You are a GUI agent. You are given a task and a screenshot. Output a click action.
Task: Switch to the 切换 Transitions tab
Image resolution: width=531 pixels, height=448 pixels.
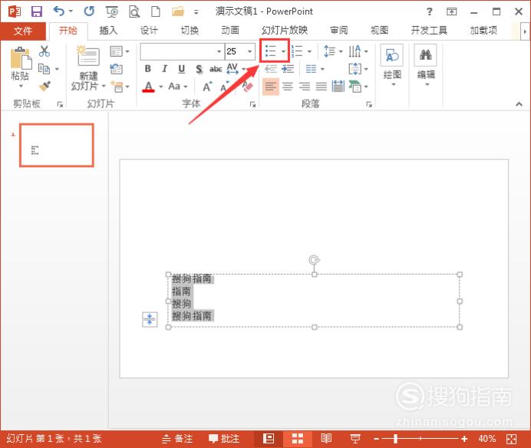tap(190, 31)
